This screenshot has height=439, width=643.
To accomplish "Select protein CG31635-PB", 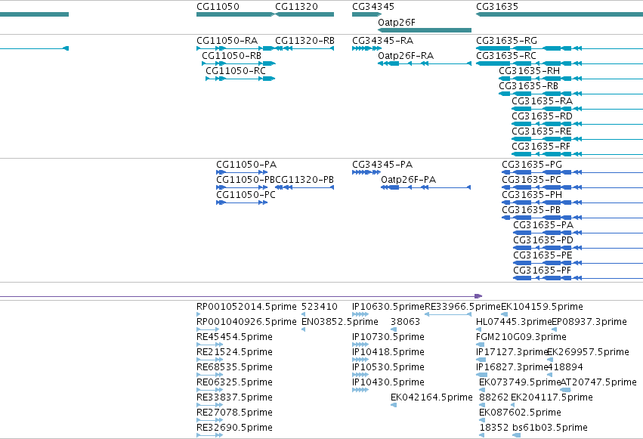I will click(573, 218).
